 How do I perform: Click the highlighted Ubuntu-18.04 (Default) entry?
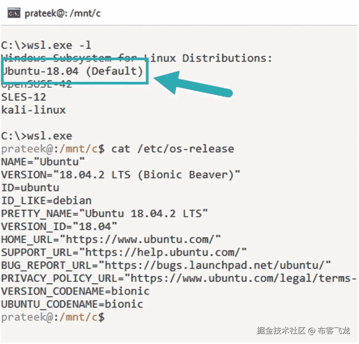click(x=73, y=71)
